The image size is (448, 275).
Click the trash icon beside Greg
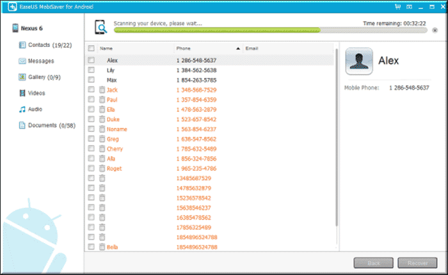click(102, 139)
